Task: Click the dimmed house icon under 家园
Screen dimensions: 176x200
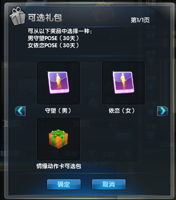Action: 151,112
